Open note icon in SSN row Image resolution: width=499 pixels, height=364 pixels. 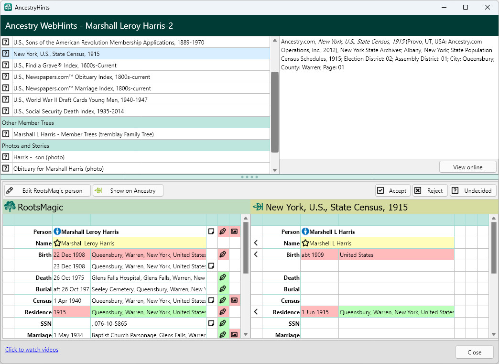[x=211, y=323]
